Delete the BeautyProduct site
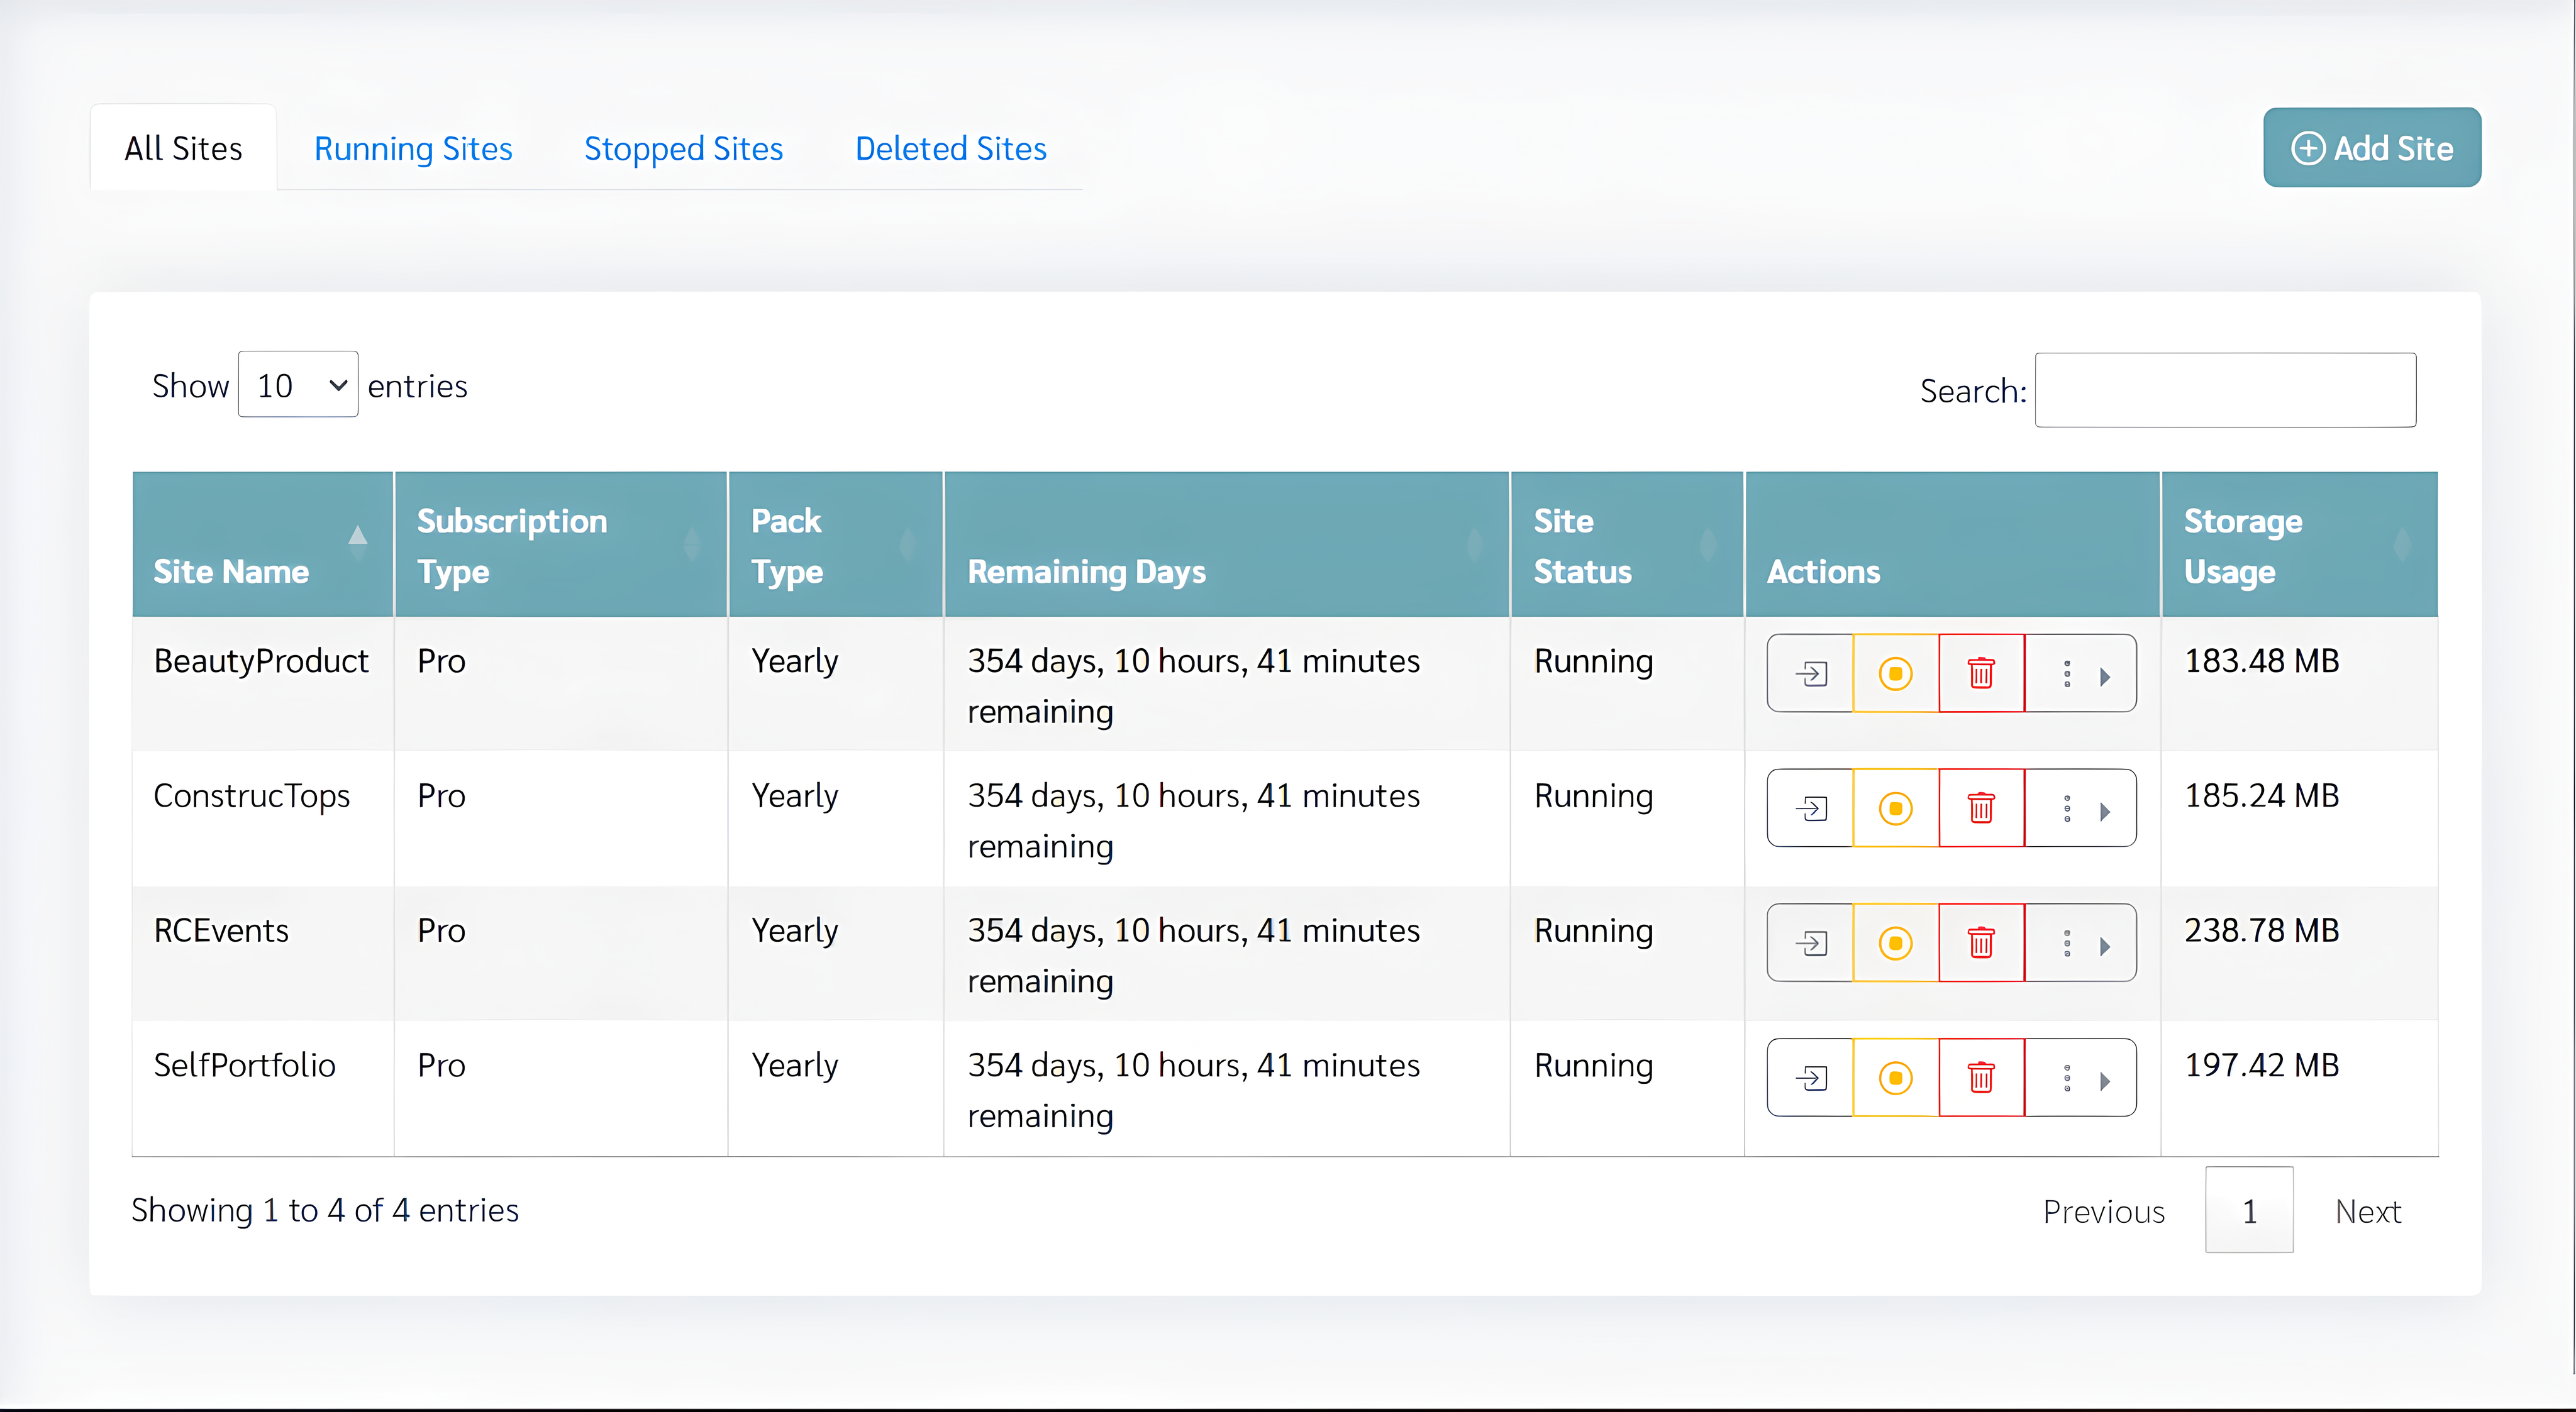Image resolution: width=2576 pixels, height=1412 pixels. (x=1981, y=673)
